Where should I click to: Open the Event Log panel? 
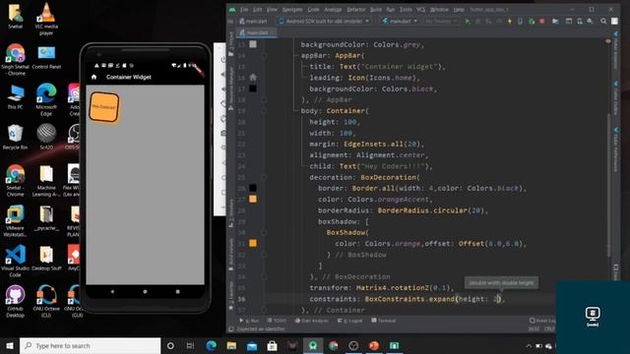click(x=542, y=321)
